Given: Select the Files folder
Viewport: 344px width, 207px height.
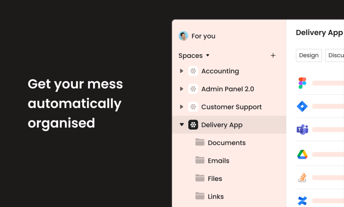Looking at the screenshot, I should click(214, 178).
